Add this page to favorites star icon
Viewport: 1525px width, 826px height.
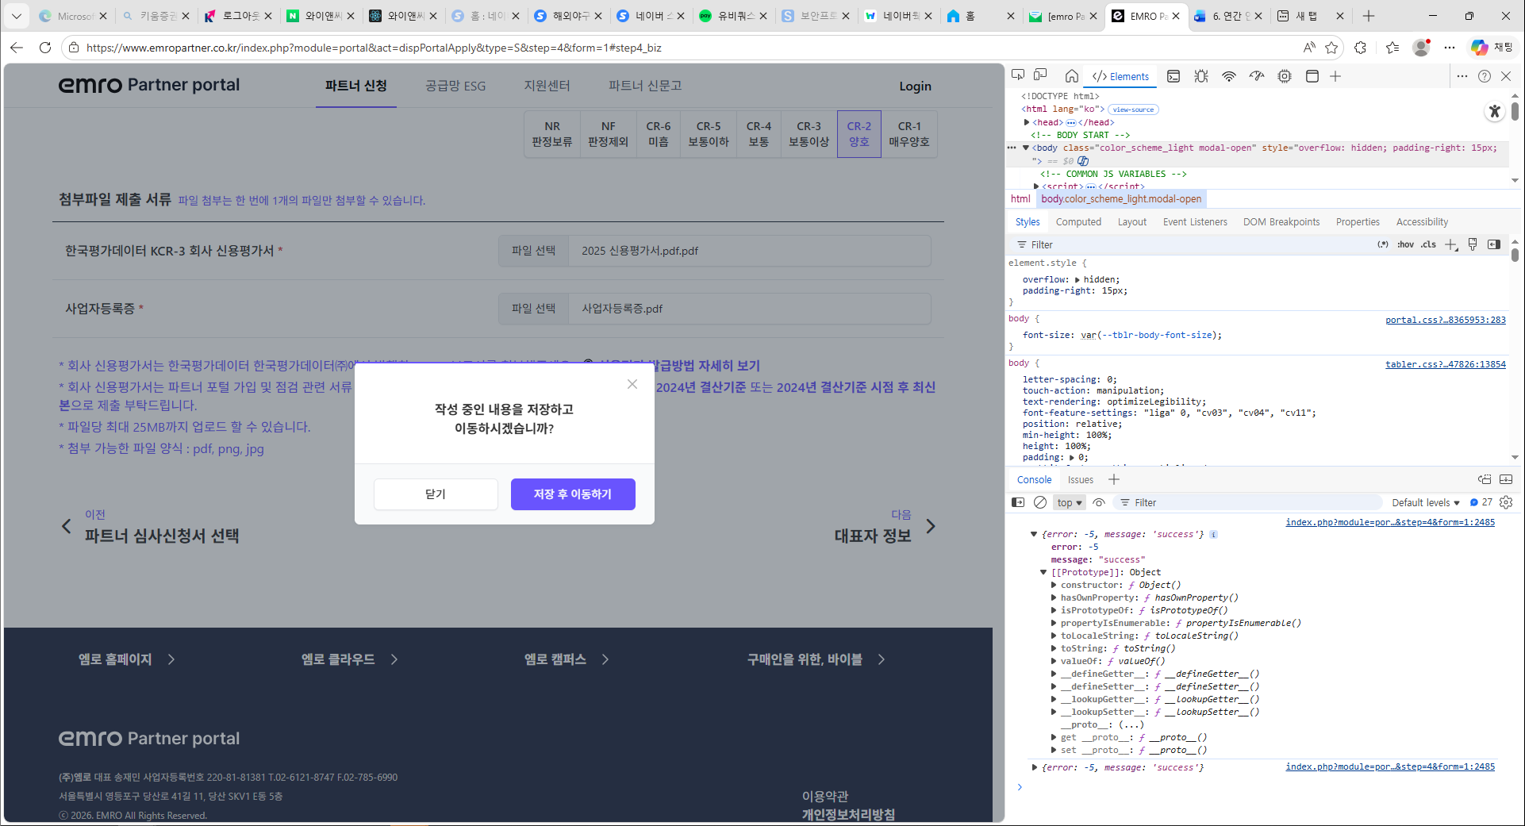tap(1331, 48)
